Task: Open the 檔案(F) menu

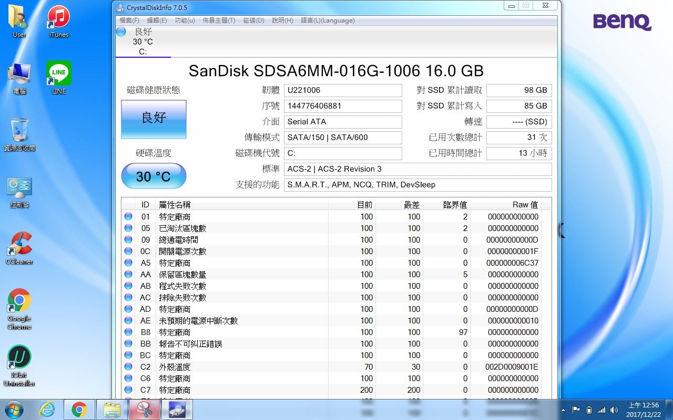Action: coord(129,20)
